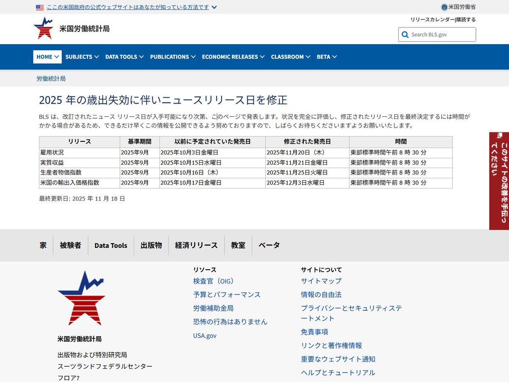This screenshot has width=509, height=382.
Task: Open the BETA navigation menu
Action: click(x=327, y=57)
